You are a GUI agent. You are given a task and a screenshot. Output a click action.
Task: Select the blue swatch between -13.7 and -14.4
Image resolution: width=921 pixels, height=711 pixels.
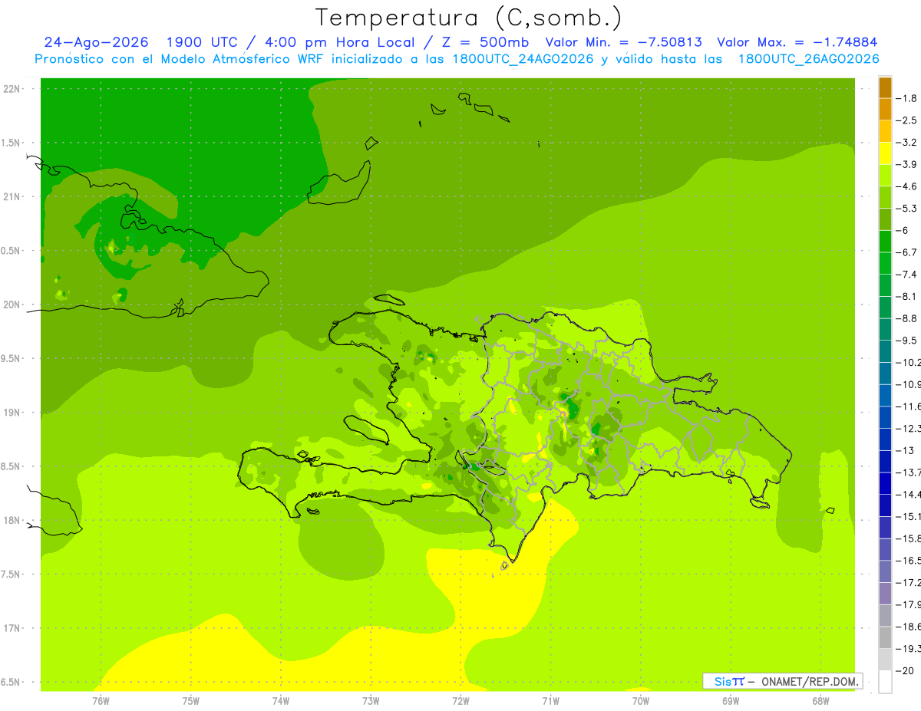(885, 482)
